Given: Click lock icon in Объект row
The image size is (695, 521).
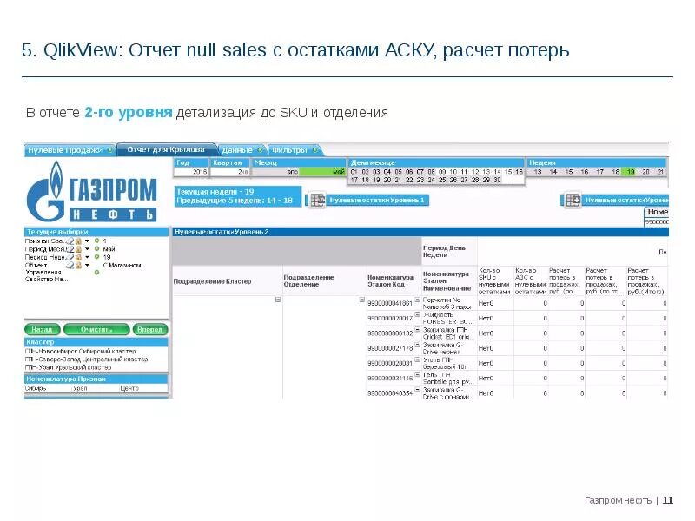Looking at the screenshot, I should point(78,265).
